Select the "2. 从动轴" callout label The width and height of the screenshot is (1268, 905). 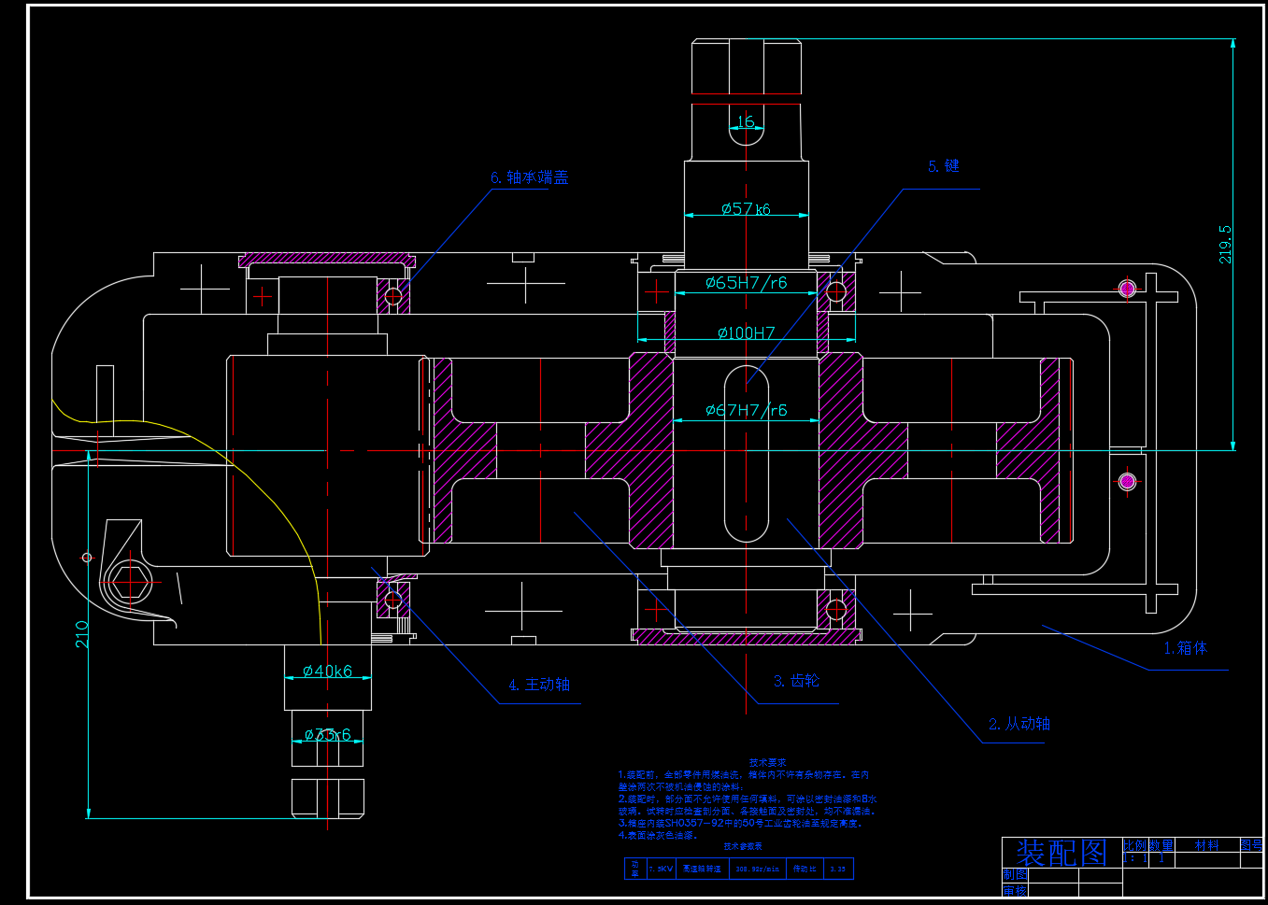(1019, 724)
